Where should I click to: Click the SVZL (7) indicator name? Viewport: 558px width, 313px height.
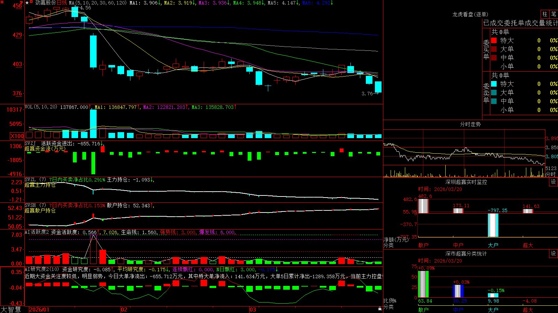pyautogui.click(x=36, y=180)
